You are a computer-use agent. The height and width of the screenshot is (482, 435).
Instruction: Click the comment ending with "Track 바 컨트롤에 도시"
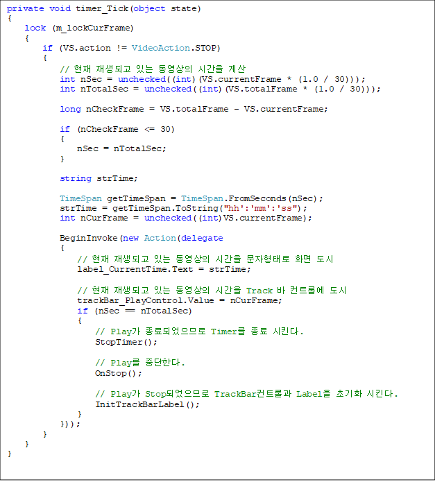click(x=212, y=291)
